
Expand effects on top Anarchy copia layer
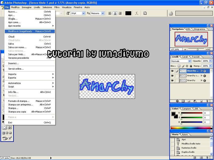point(202,71)
